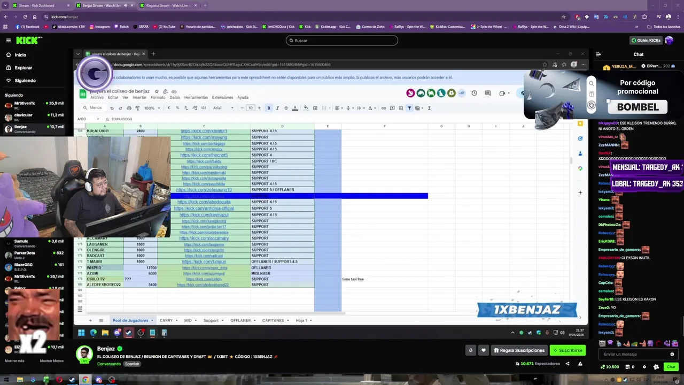
Task: Collapse the chat panel arrow icon
Action: (598, 54)
